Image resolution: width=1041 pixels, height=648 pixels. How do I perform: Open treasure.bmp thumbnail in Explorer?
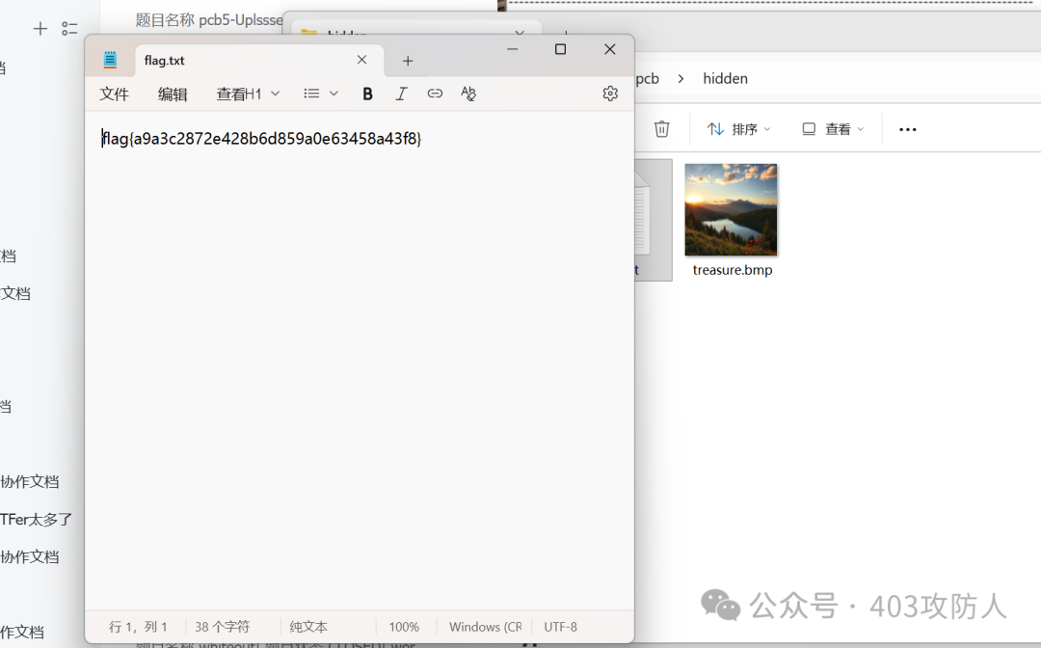click(x=731, y=210)
